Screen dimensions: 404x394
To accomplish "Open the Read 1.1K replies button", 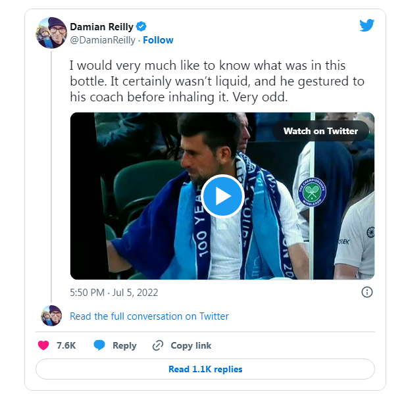I will click(205, 369).
